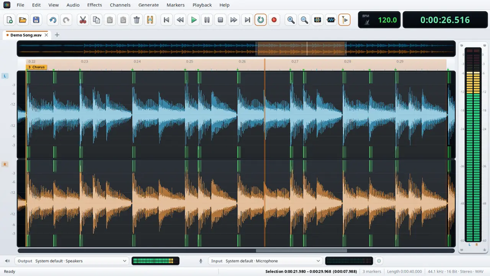Open the Markers menu

pyautogui.click(x=176, y=5)
